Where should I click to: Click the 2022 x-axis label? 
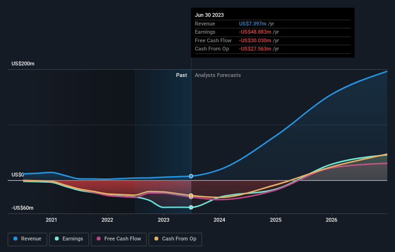107,220
